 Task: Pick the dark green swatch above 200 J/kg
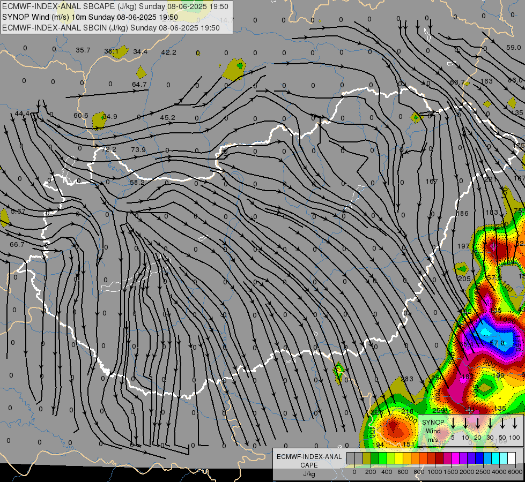375,458
